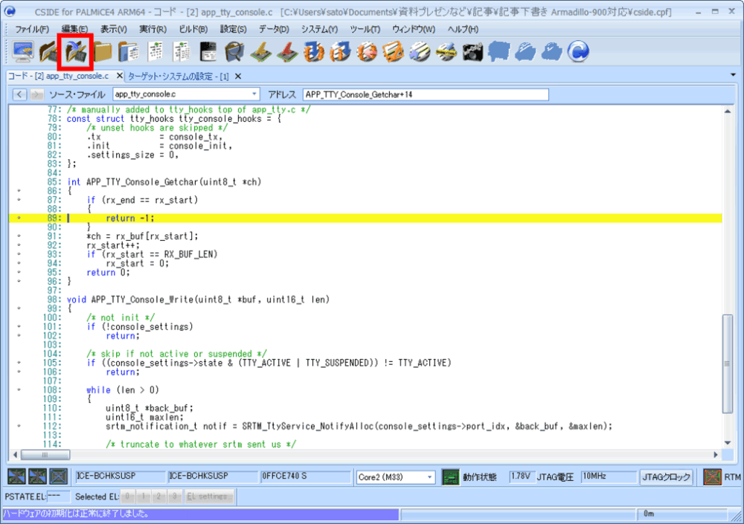Open the ビルド(B) menu
Screen dimensions: 744x524
pyautogui.click(x=193, y=29)
